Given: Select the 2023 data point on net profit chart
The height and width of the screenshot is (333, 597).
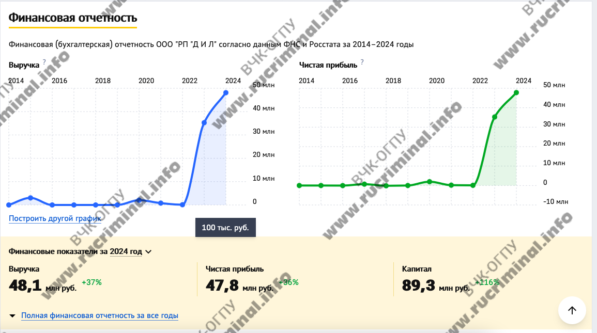Looking at the screenshot, I should 495,117.
